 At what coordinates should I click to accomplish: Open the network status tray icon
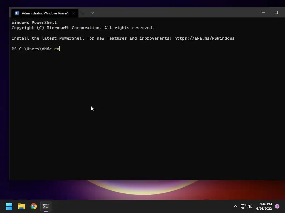(x=243, y=206)
